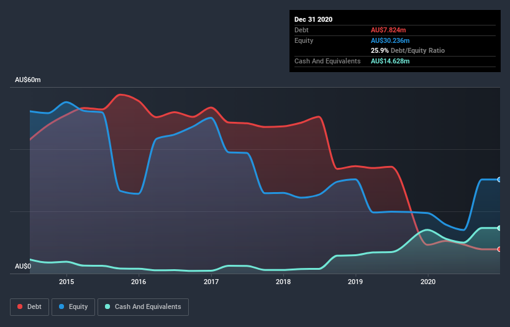The height and width of the screenshot is (327, 510).
Task: Click the teal Cash And Equivalents legend dot
Action: (107, 306)
